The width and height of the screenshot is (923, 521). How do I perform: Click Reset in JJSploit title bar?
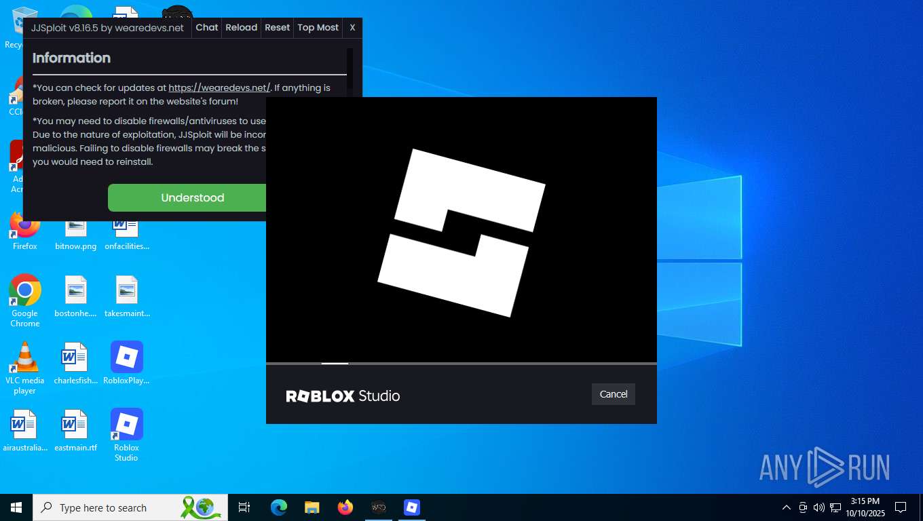[x=277, y=27]
